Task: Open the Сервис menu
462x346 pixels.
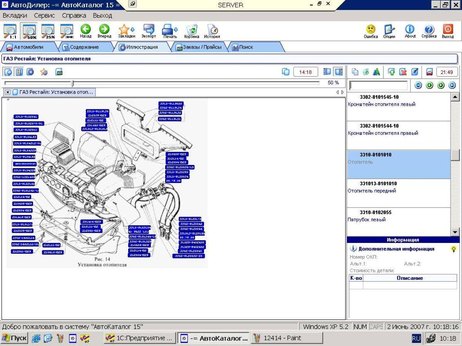Action: click(x=44, y=16)
